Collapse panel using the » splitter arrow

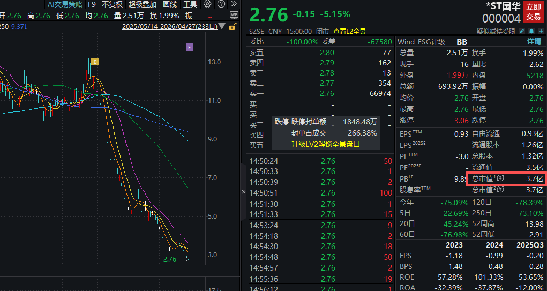pyautogui.click(x=244, y=192)
